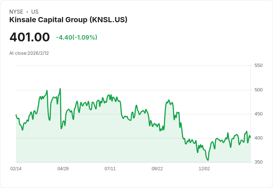
Task: Click the US market label
Action: point(35,12)
